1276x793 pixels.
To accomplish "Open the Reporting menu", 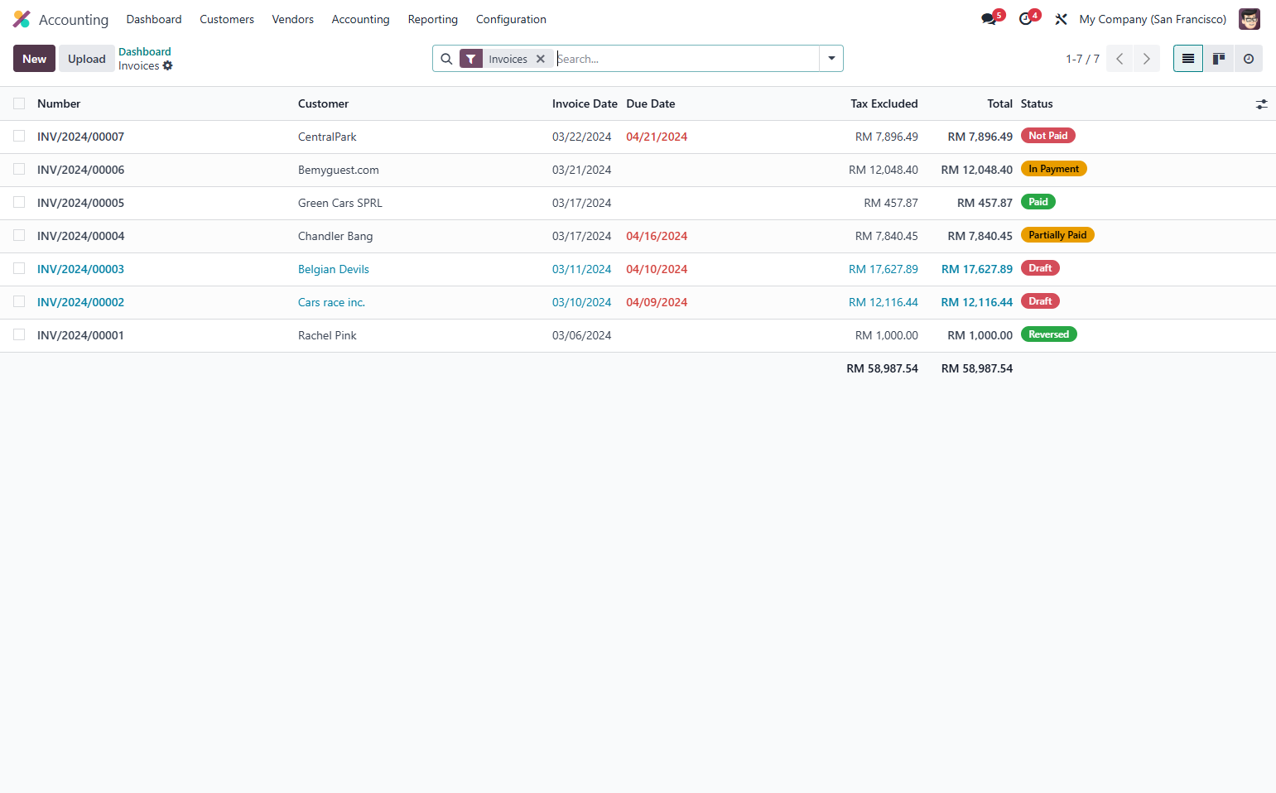I will tap(432, 19).
